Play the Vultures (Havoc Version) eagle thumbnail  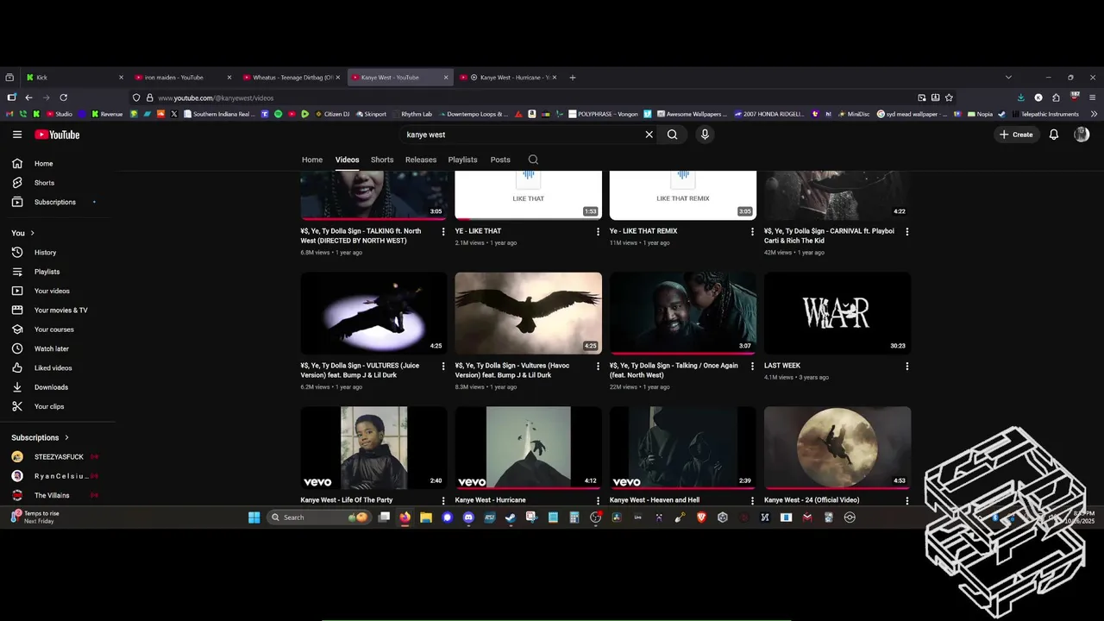(529, 313)
